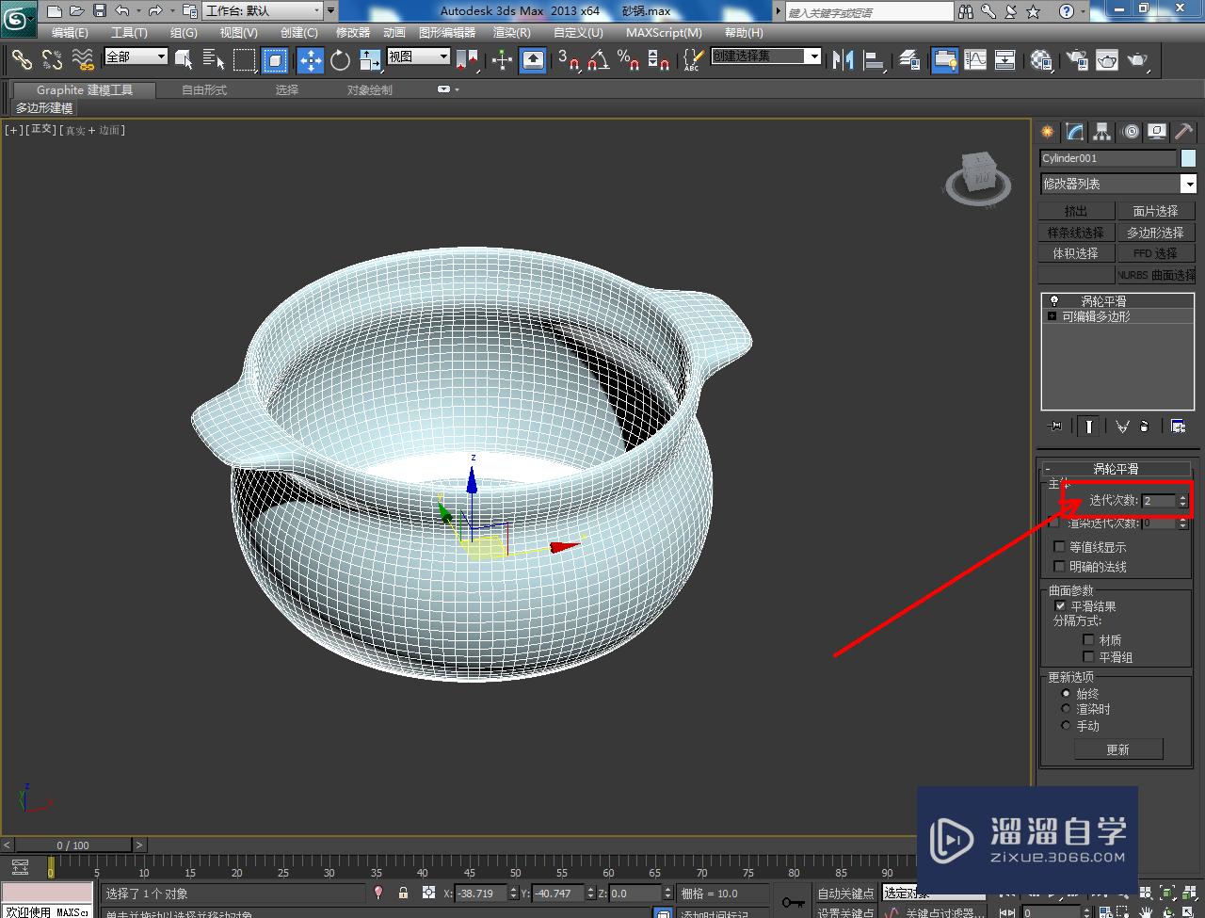This screenshot has width=1205, height=918.
Task: Switch to the 自由形式 ribbon tab
Action: tap(204, 90)
